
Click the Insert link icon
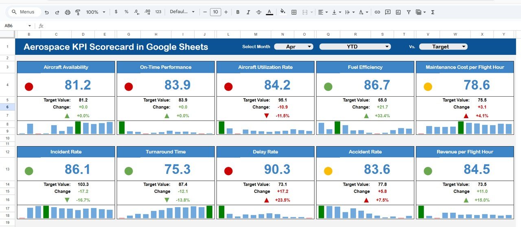[377, 12]
